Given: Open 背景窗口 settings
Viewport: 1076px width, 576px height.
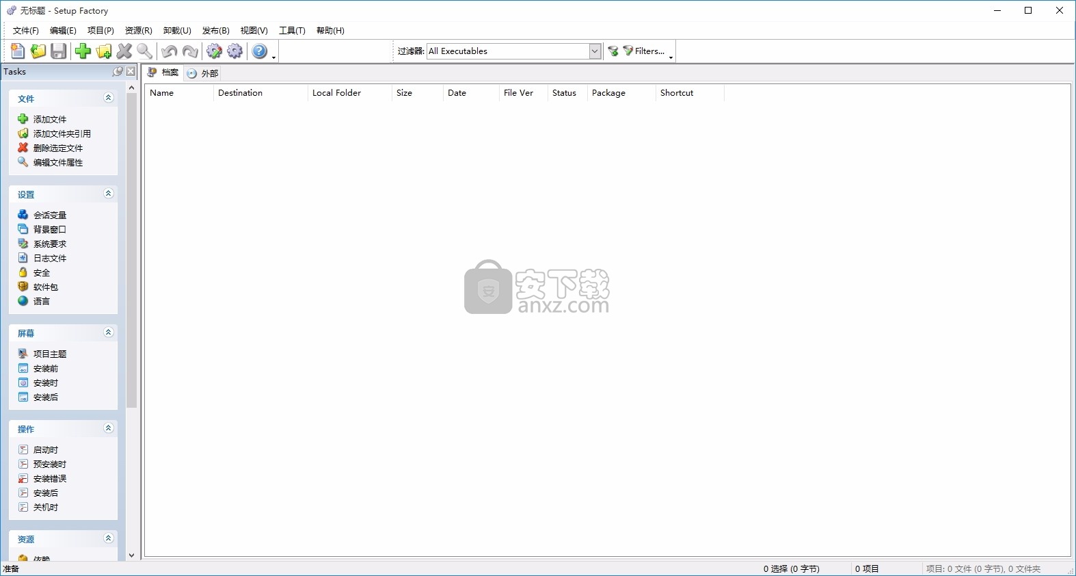Looking at the screenshot, I should (x=50, y=229).
